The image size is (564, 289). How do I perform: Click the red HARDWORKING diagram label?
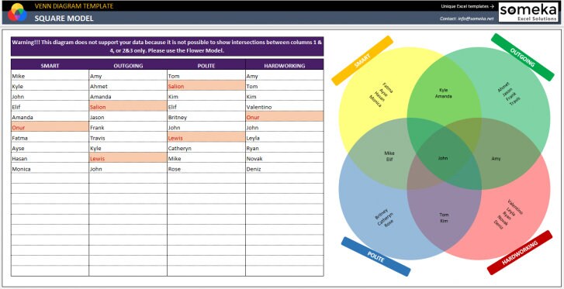[x=520, y=253]
